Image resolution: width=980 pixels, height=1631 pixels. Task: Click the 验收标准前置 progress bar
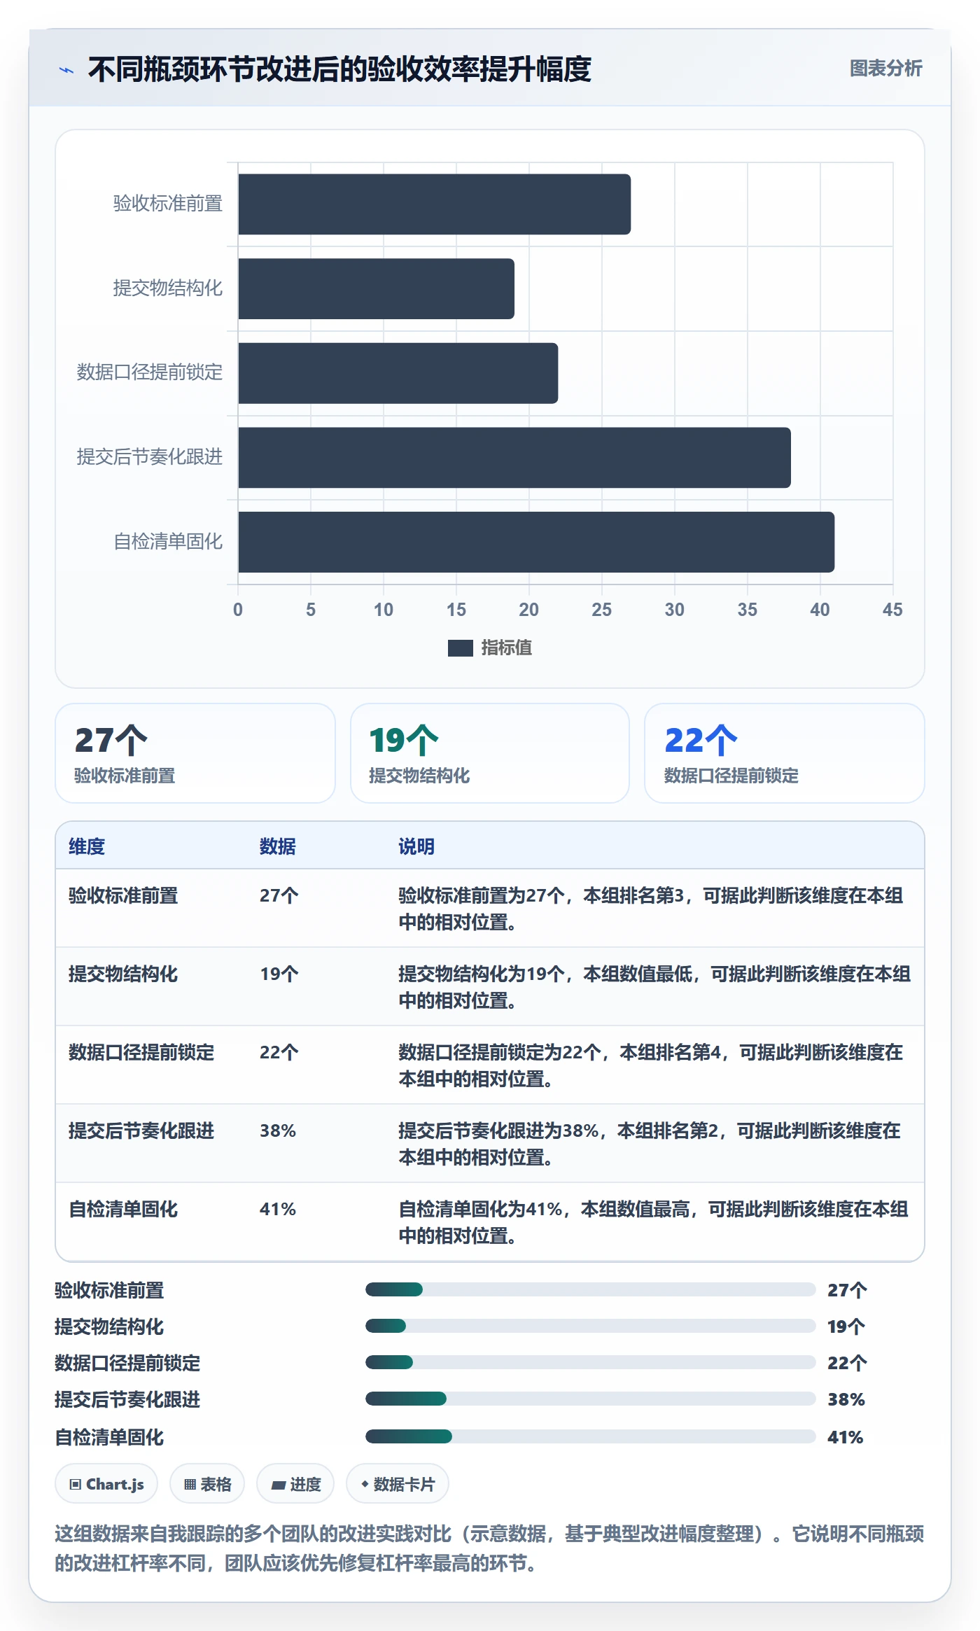pyautogui.click(x=591, y=1289)
